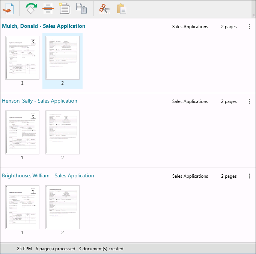Open toolbar overflow arrow at right edge
Image resolution: width=256 pixels, height=254 pixels.
(x=253, y=15)
